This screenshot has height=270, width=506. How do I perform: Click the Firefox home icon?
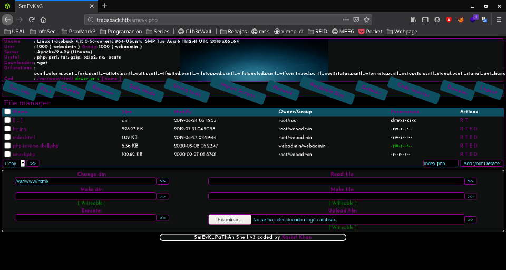tap(43, 20)
